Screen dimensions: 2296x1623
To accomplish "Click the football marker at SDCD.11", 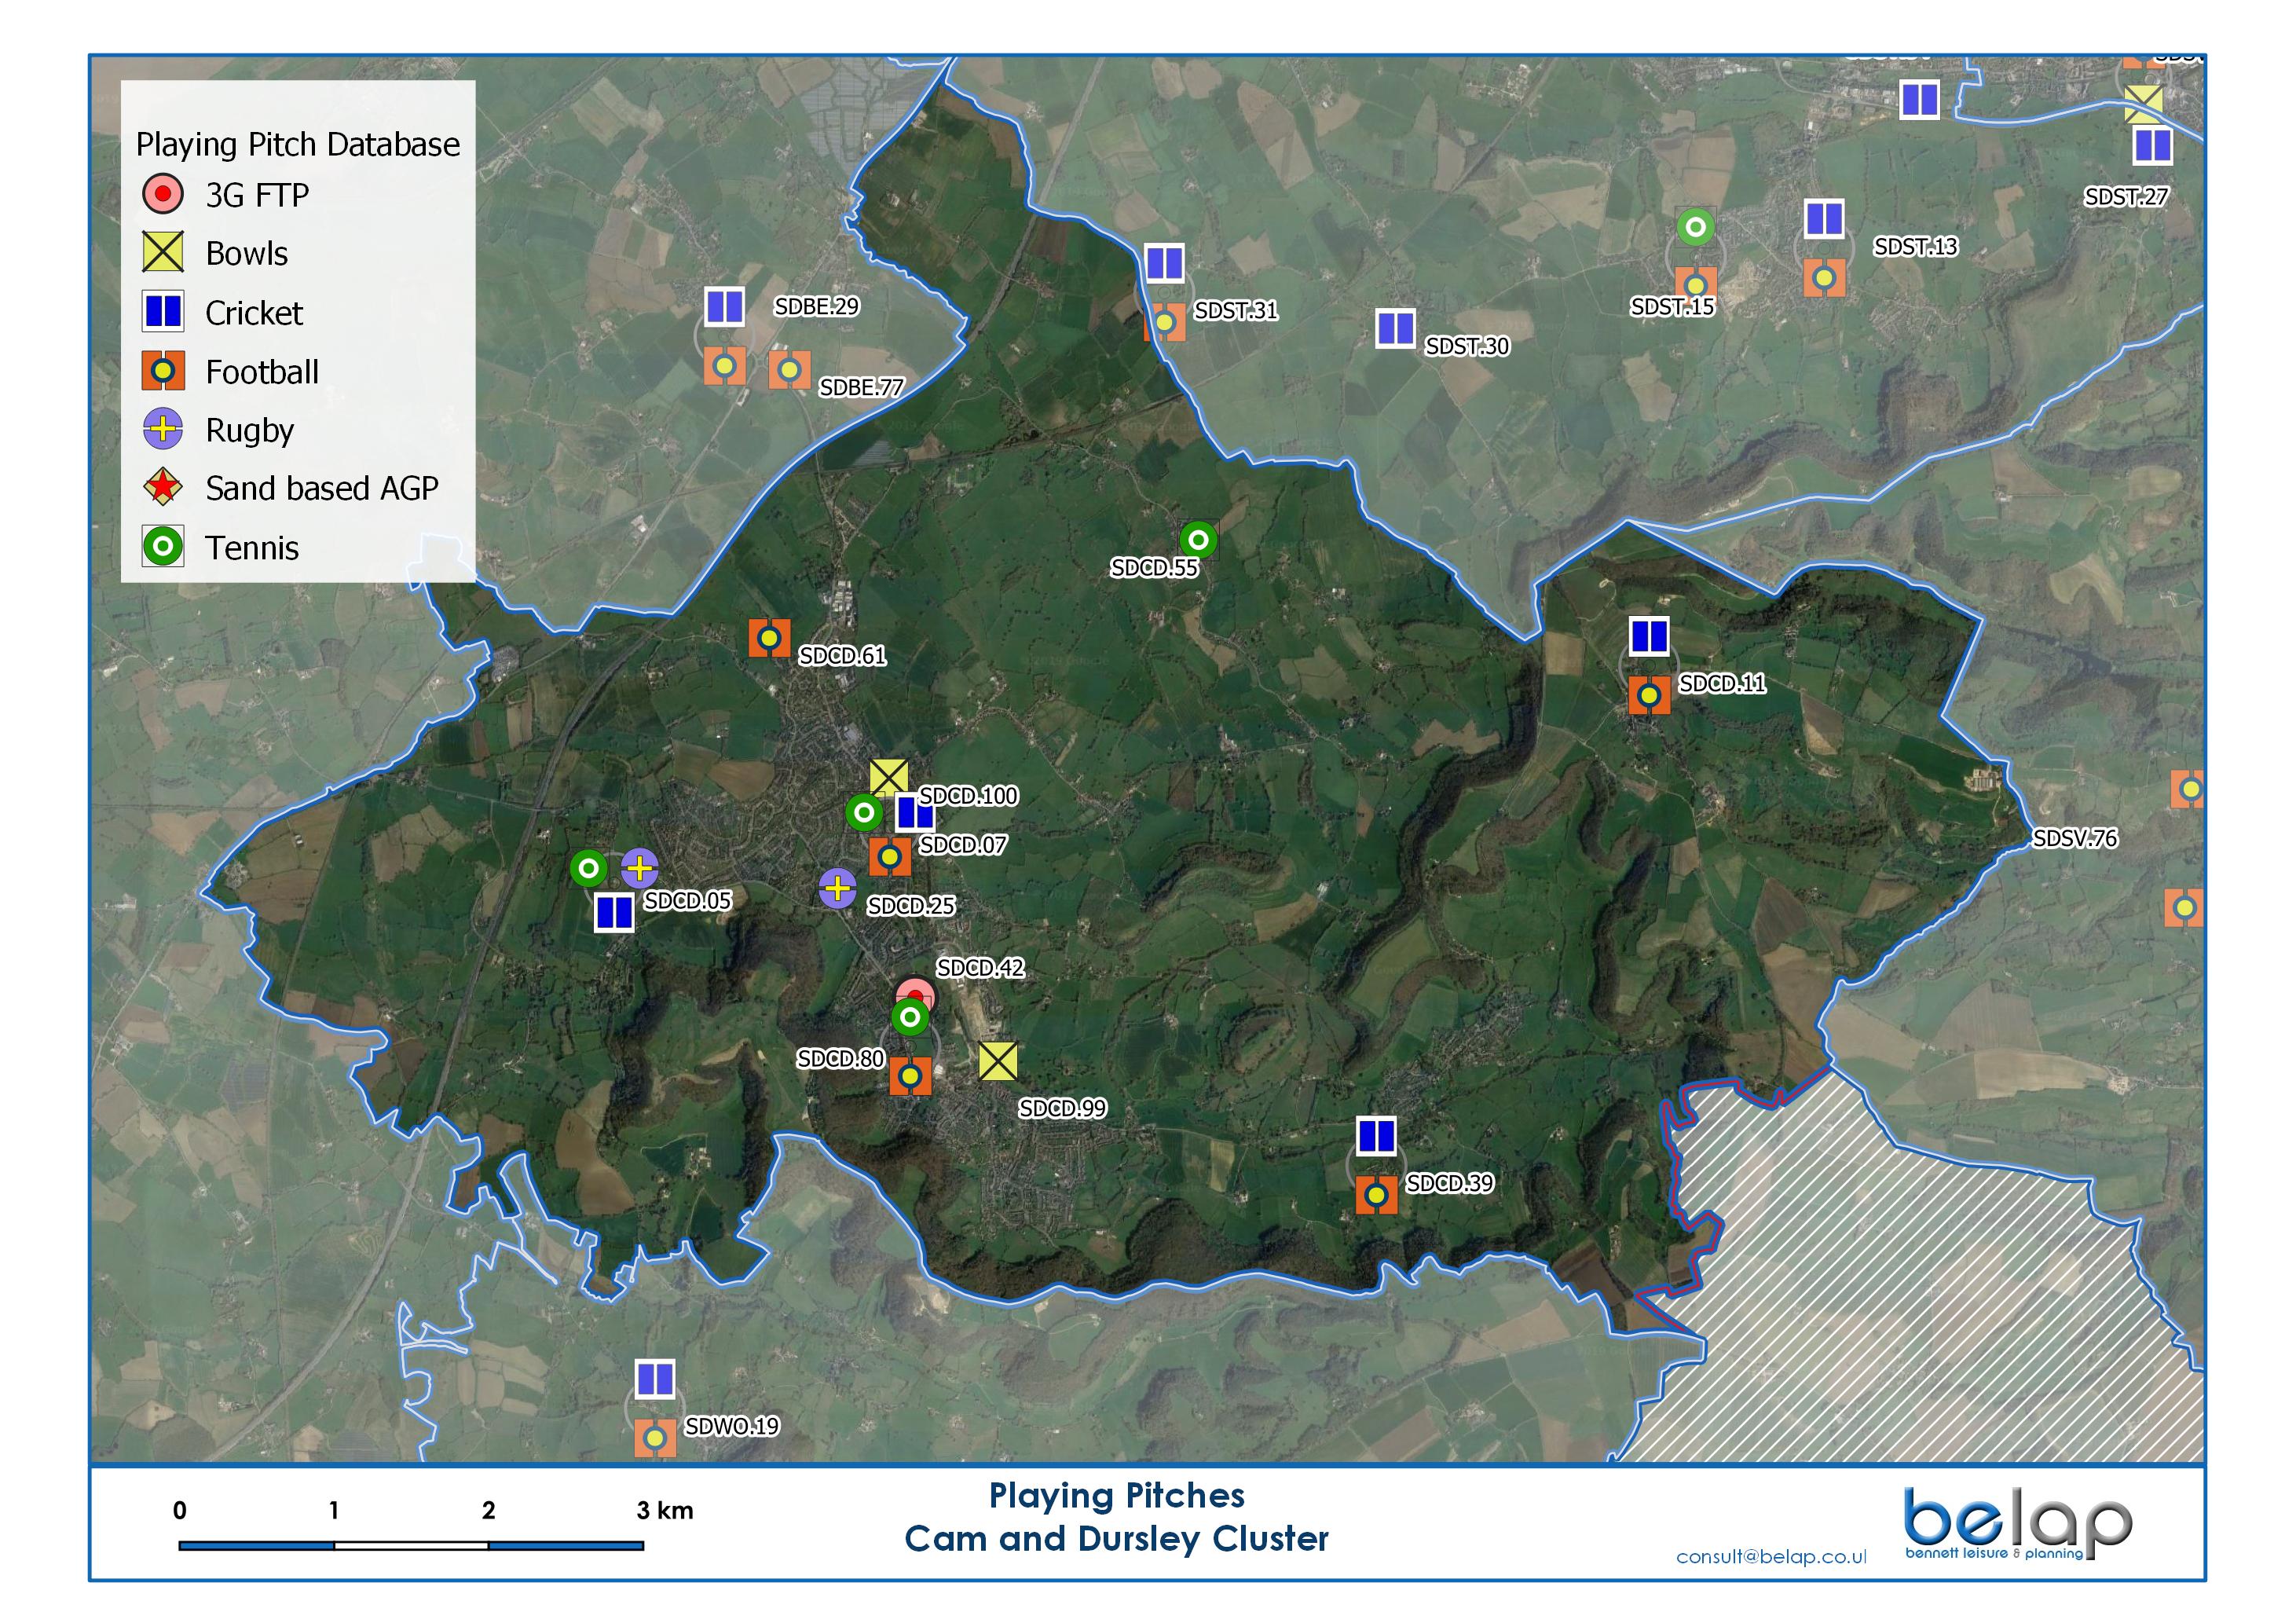I will [x=1649, y=695].
